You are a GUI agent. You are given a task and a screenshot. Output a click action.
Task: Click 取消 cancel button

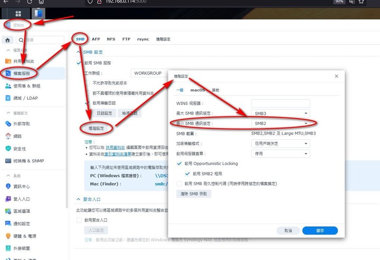point(288,230)
